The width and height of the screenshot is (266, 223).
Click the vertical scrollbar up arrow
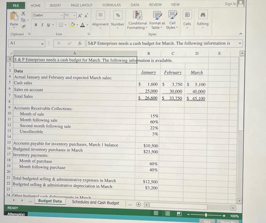click(x=242, y=53)
